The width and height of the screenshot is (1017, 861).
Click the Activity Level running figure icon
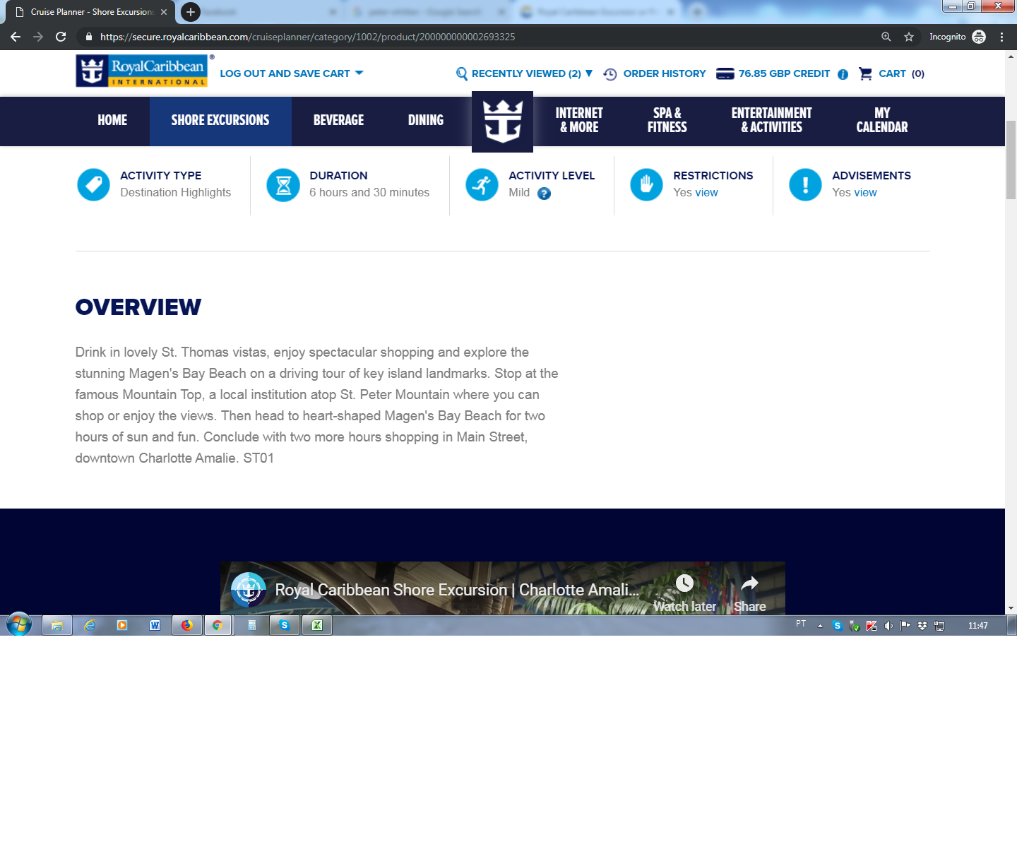point(482,185)
